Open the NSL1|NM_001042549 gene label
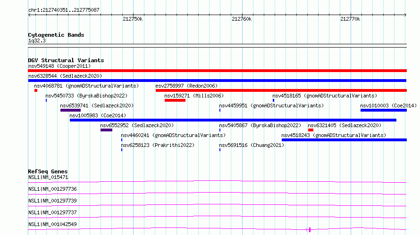Screen dimensions: 420x235 point(52,224)
